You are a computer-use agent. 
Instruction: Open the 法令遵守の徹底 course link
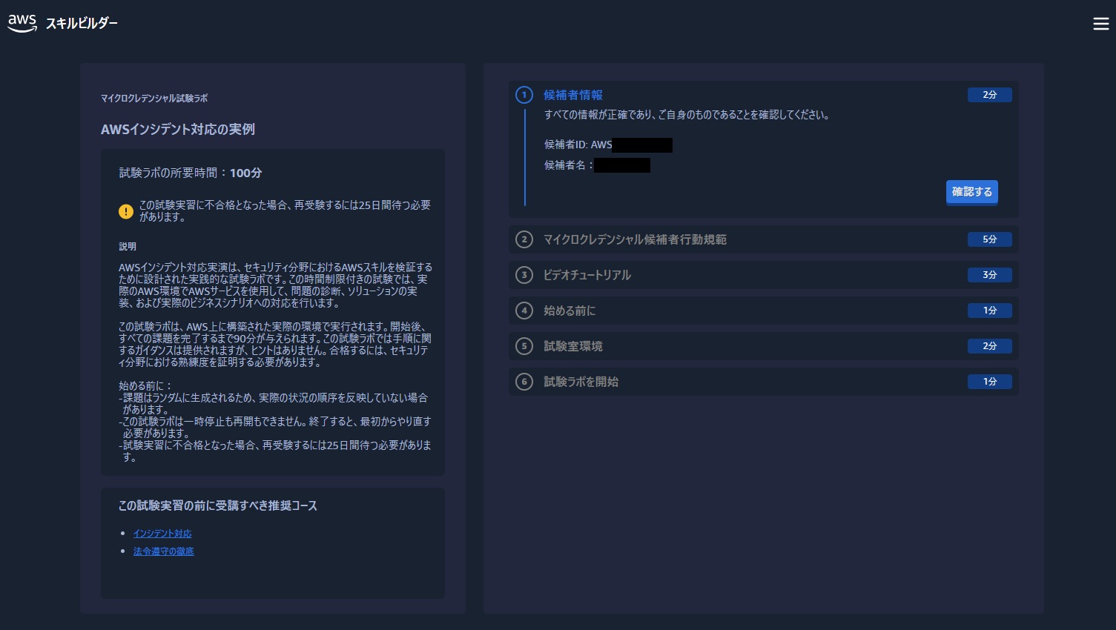click(163, 551)
